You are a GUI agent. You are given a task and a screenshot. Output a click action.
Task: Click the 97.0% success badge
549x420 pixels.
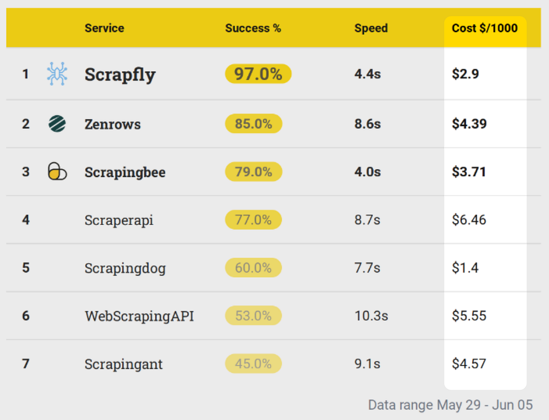[258, 74]
